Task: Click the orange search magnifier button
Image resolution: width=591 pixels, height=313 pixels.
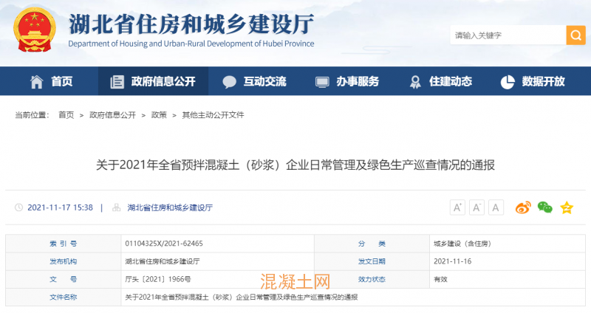Action: (575, 35)
